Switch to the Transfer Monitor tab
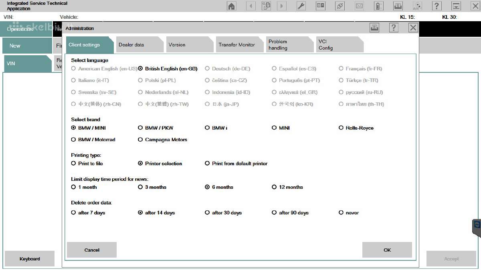481x270 pixels. [x=240, y=45]
